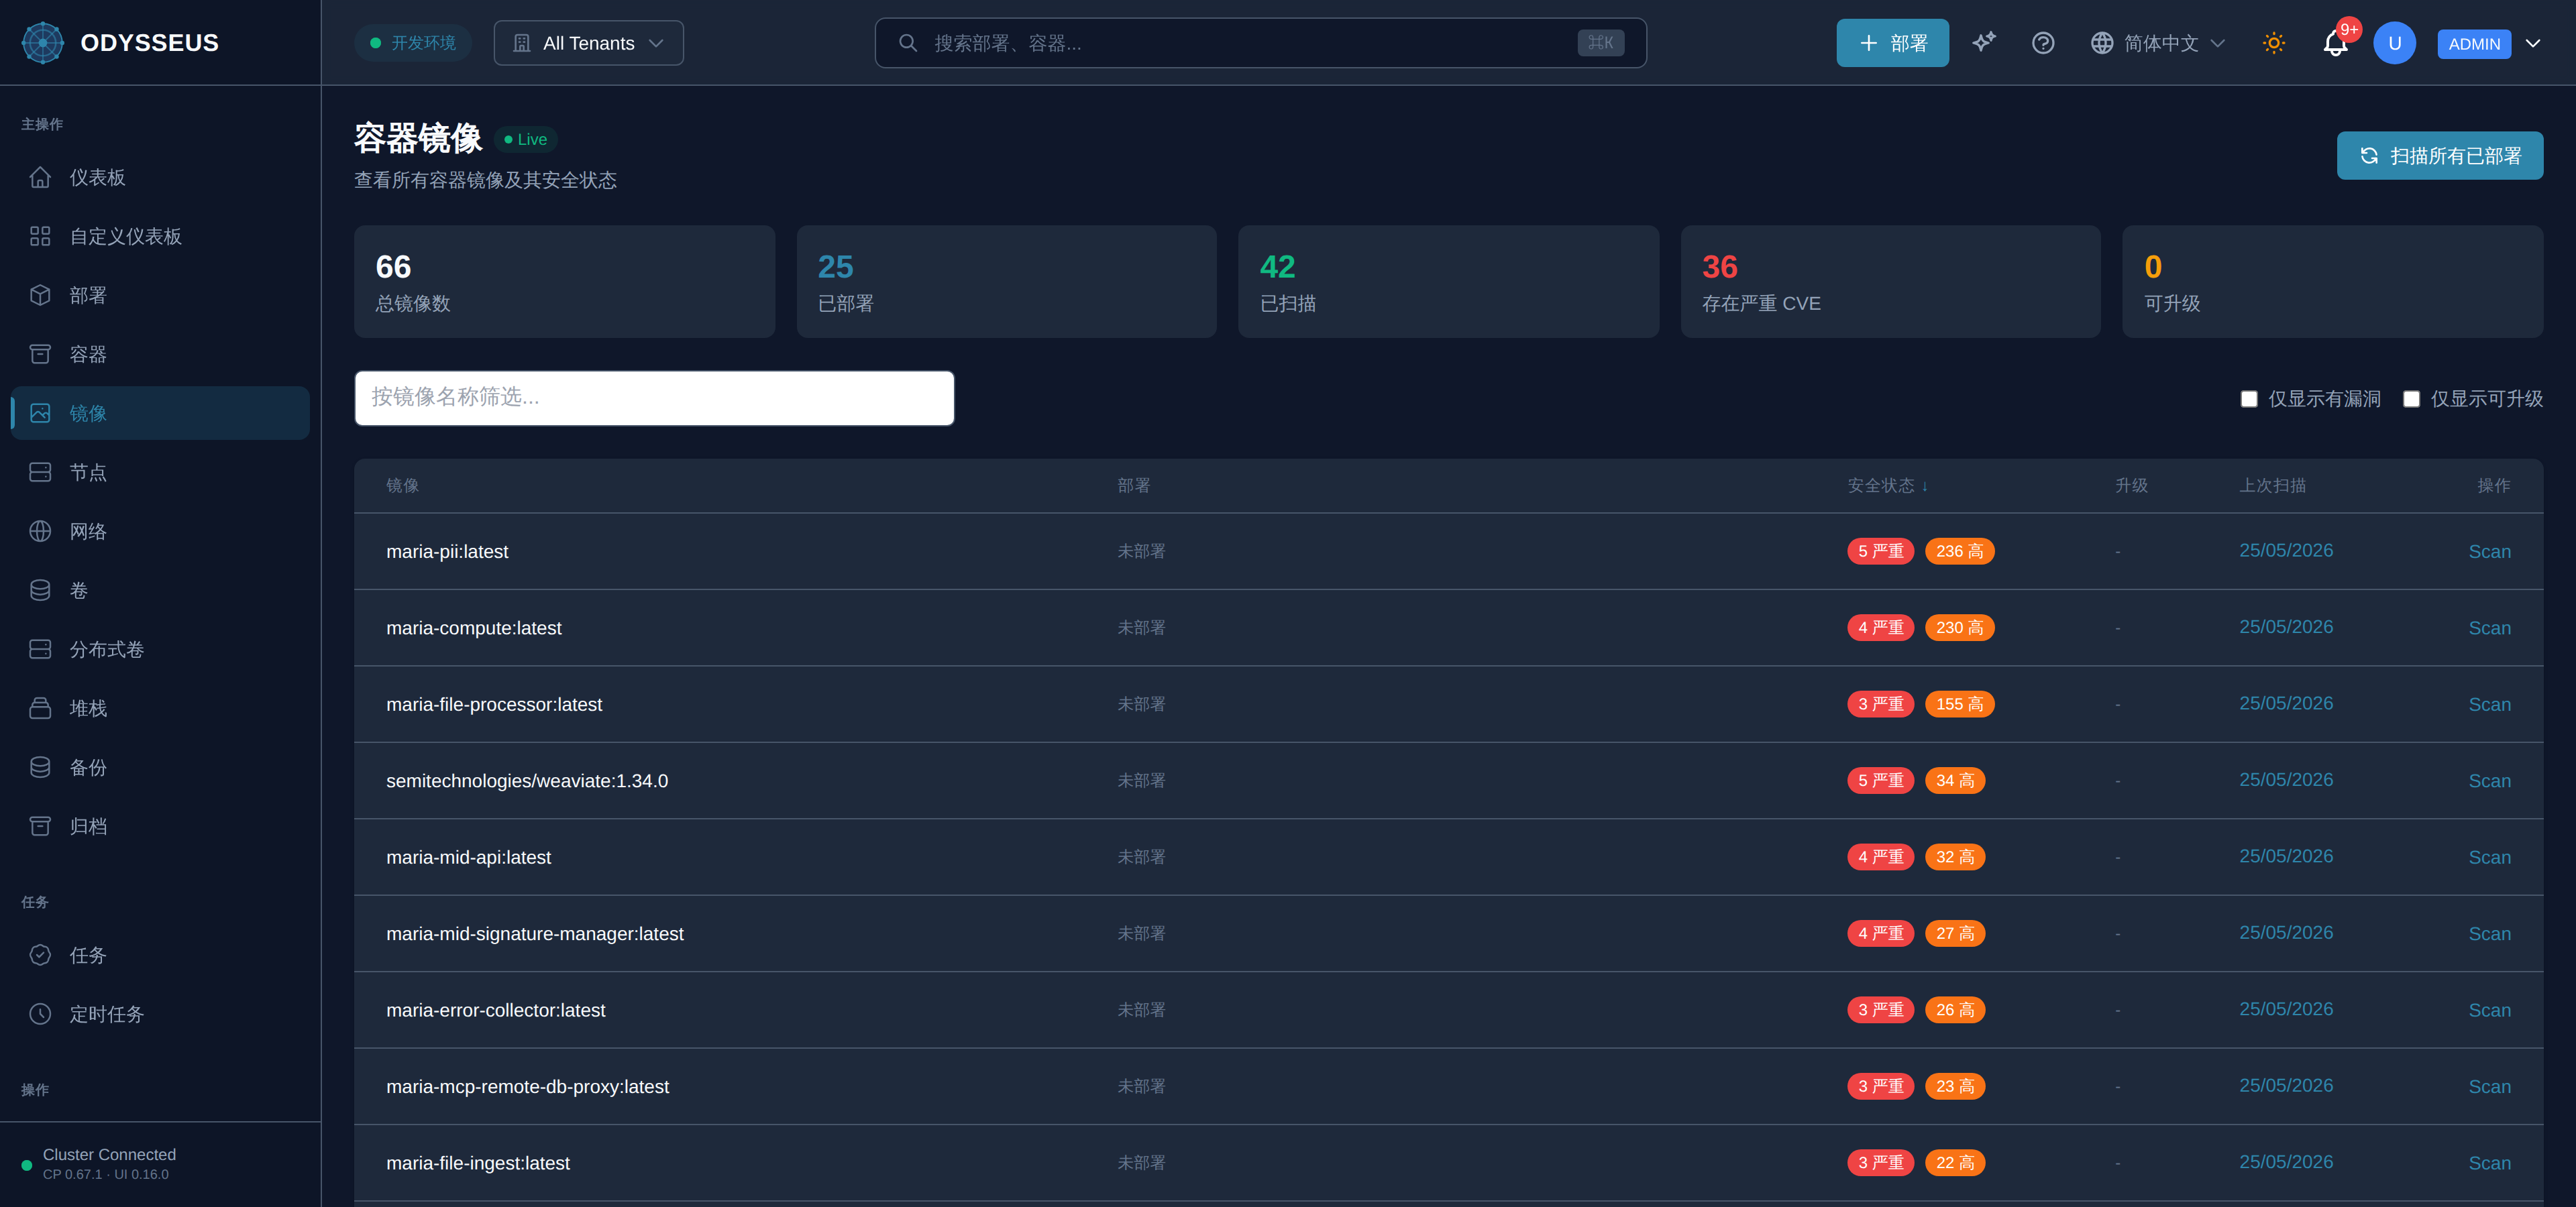Screen dimensions: 2576x1207
Task: Open the notifications bell icon
Action: tap(2335, 43)
